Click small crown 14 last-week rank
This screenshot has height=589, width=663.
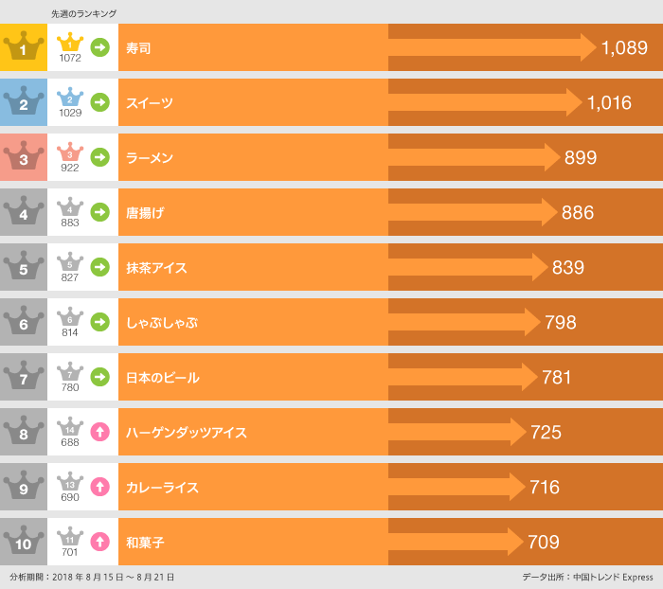point(70,427)
